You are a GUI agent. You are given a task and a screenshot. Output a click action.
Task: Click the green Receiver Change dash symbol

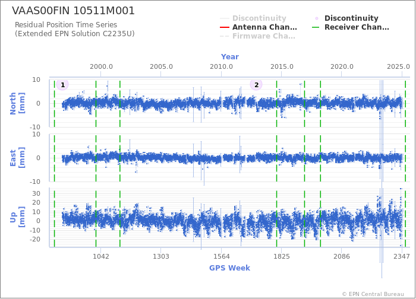(316, 27)
